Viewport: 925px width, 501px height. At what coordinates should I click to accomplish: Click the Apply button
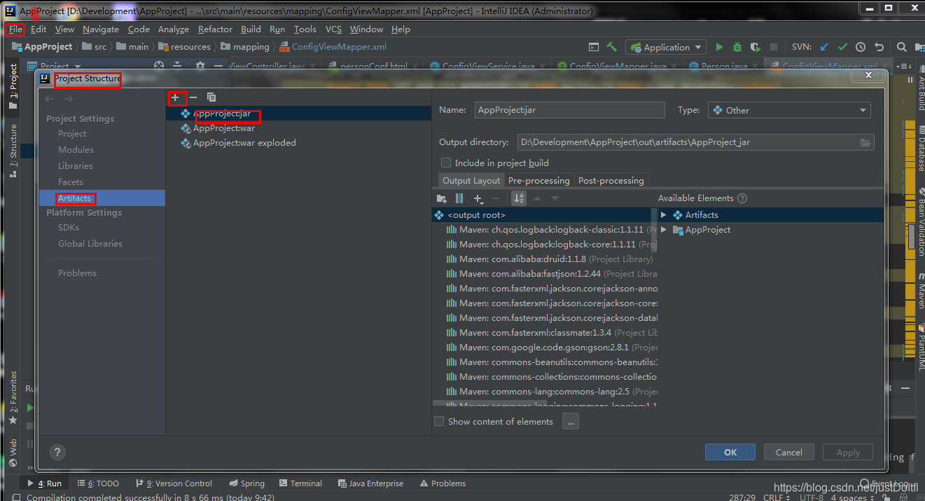[848, 452]
